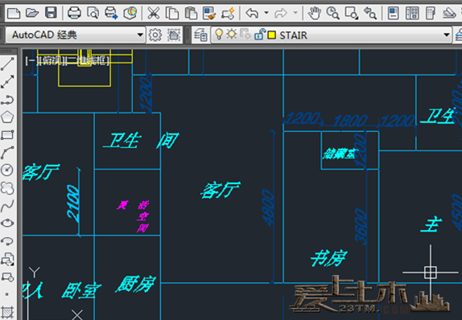The width and height of the screenshot is (462, 320).
Task: Choose the Polygon tool in the draw toolbar
Action: pos(7,117)
